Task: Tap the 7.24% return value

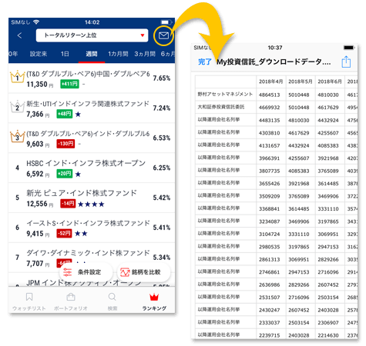Action: pos(162,108)
